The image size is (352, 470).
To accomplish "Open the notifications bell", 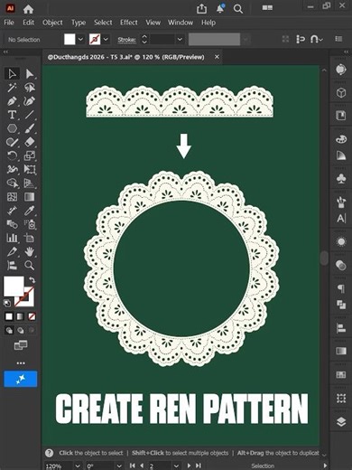I will pyautogui.click(x=220, y=9).
